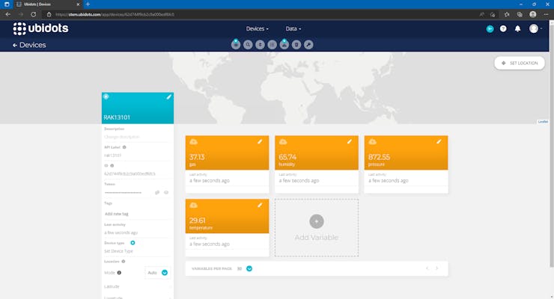Open the Data dropdown menu
554x299 pixels.
[x=293, y=28]
